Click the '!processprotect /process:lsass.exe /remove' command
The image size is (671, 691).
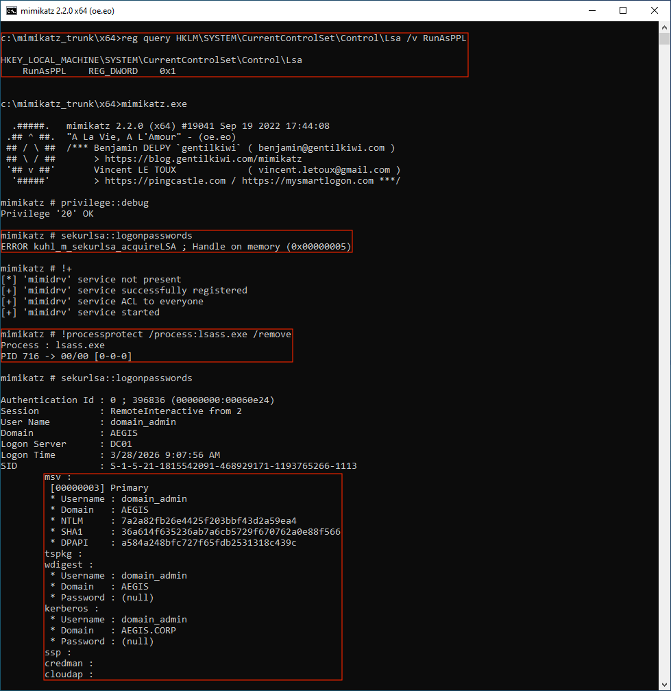(x=175, y=335)
